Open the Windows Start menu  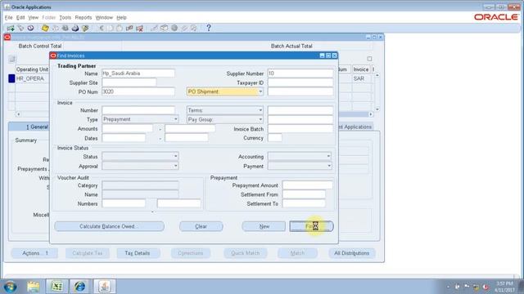coord(11,287)
